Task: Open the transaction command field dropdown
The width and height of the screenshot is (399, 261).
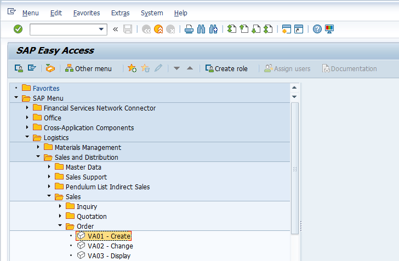Action: pos(101,30)
